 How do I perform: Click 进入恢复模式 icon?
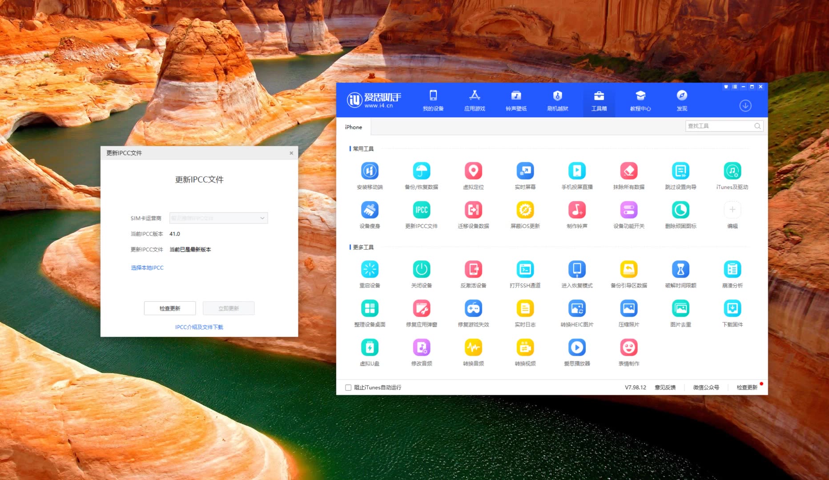click(x=577, y=269)
